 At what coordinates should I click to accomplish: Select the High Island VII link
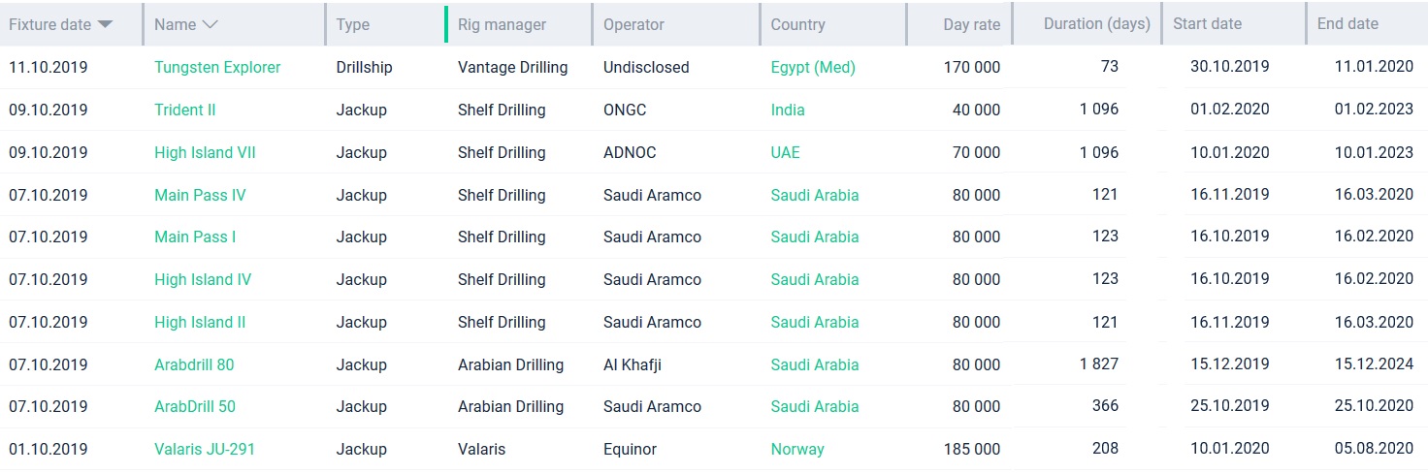pos(205,152)
